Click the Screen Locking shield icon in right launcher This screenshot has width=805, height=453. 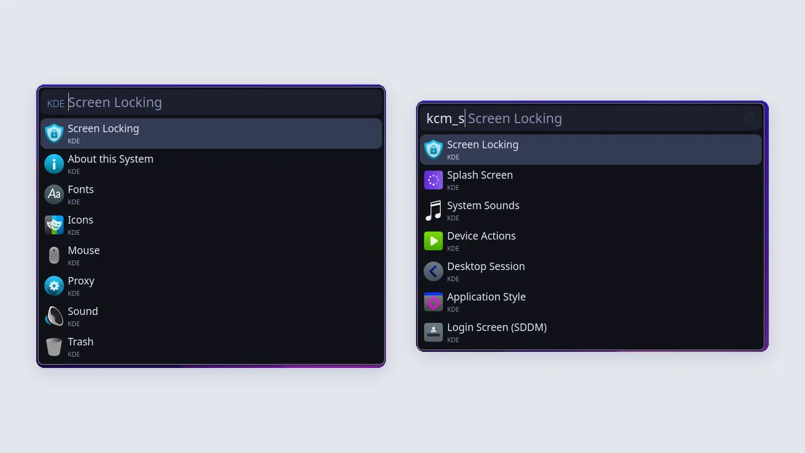[433, 149]
